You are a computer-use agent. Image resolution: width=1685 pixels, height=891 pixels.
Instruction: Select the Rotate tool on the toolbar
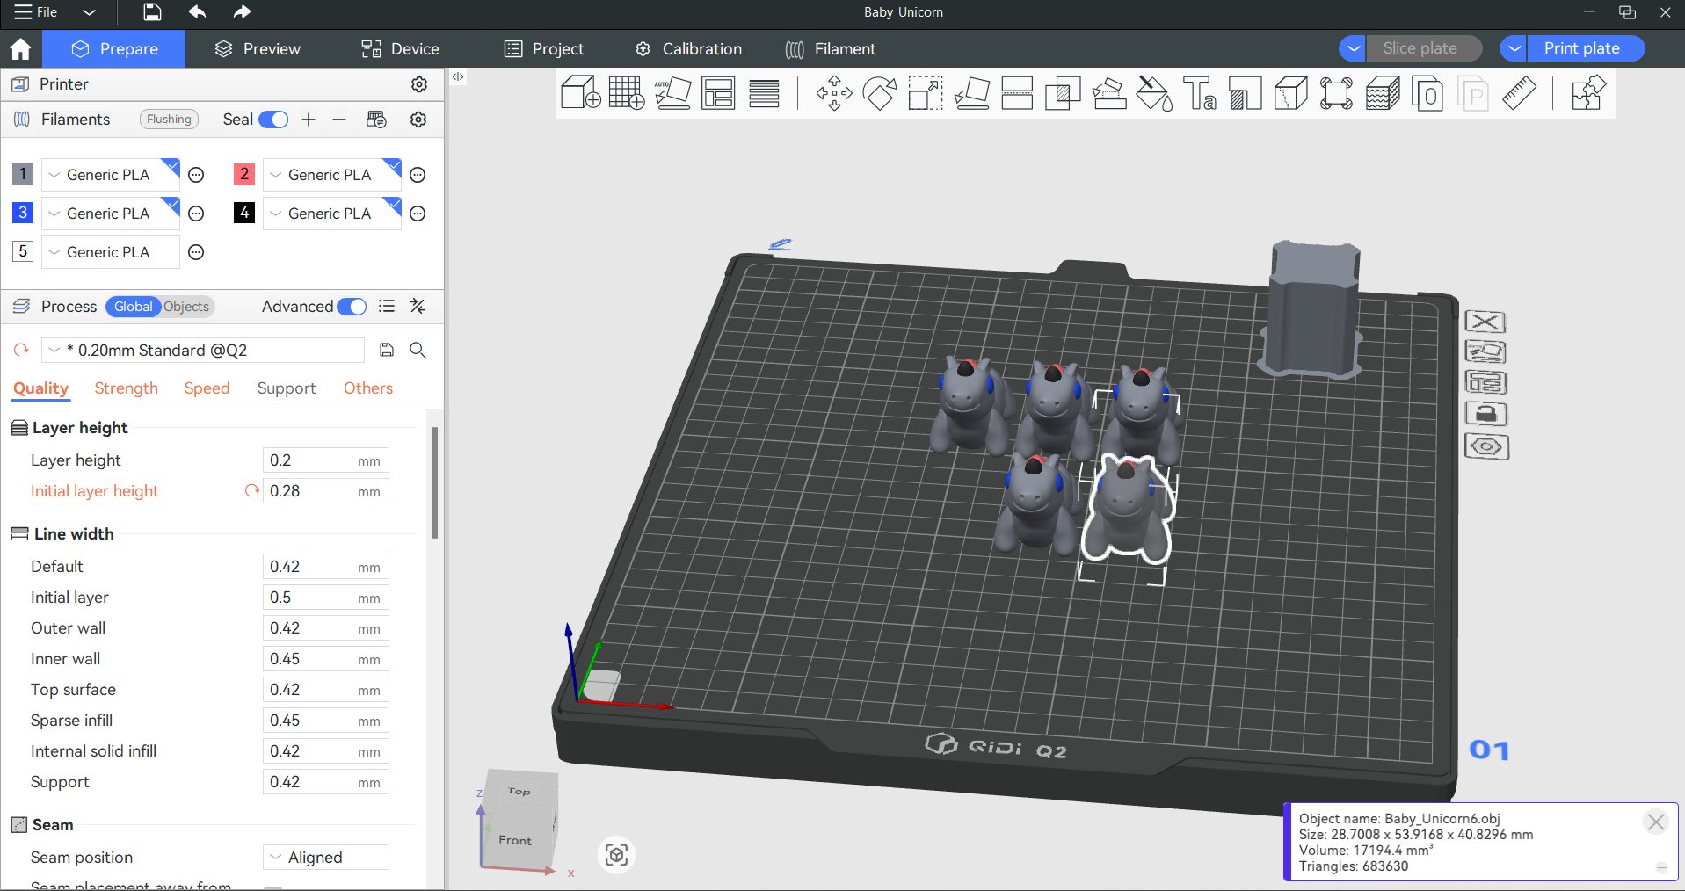(x=879, y=93)
